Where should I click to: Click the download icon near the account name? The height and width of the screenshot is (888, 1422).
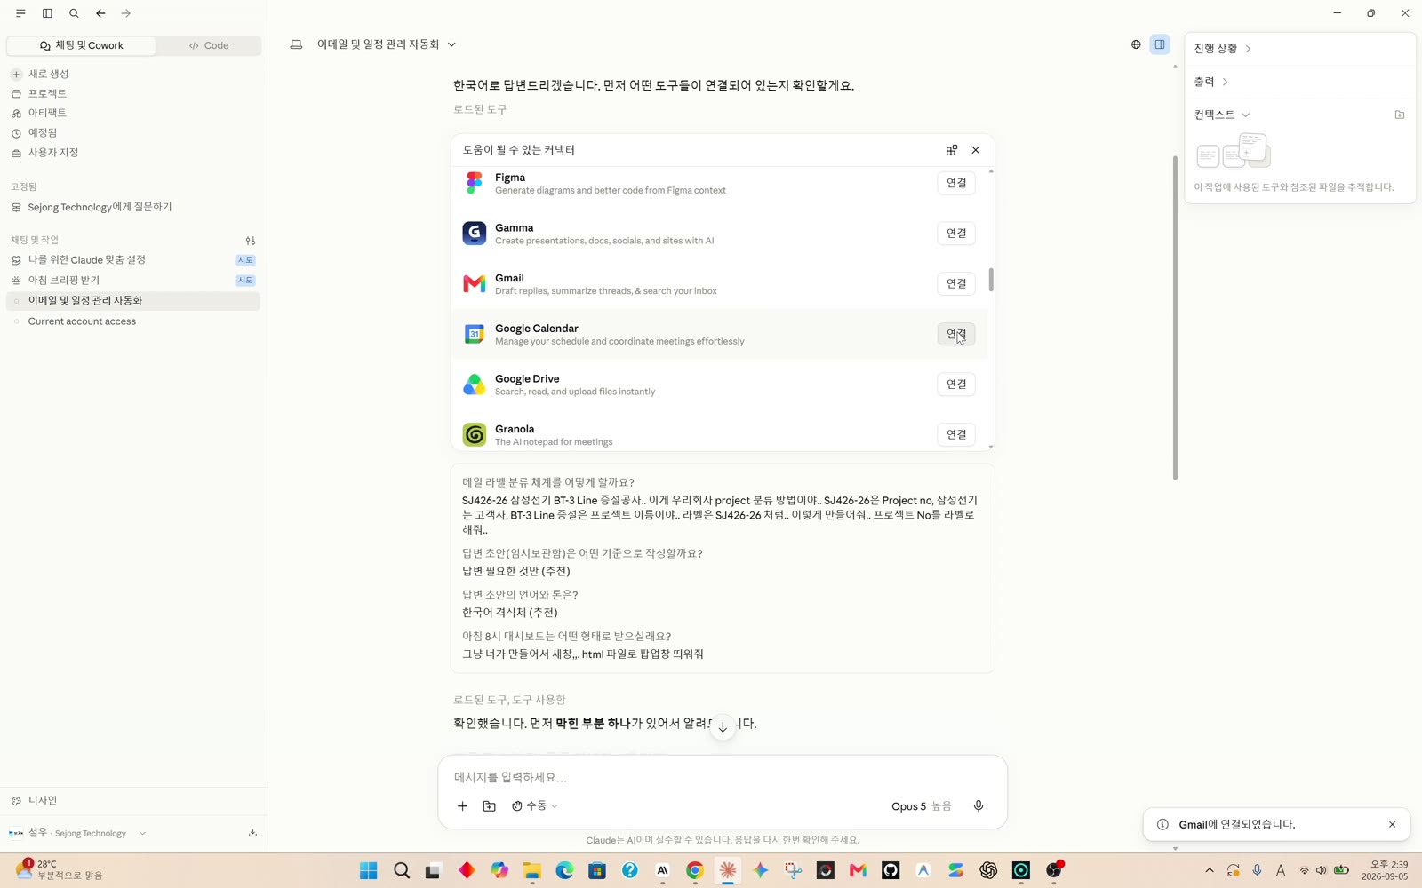[252, 833]
